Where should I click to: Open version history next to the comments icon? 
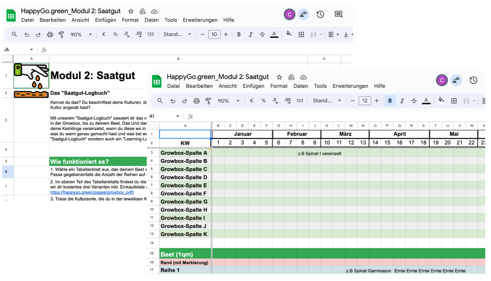320,15
